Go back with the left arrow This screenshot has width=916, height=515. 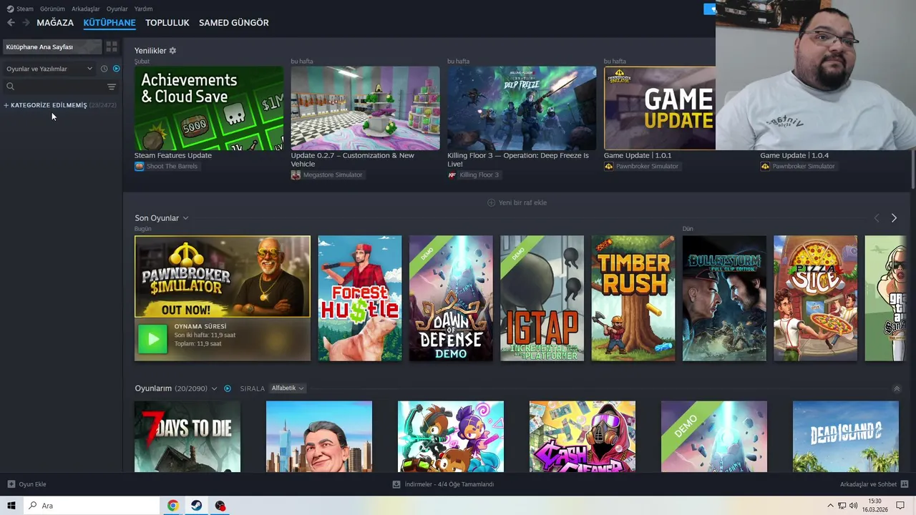[x=11, y=23]
